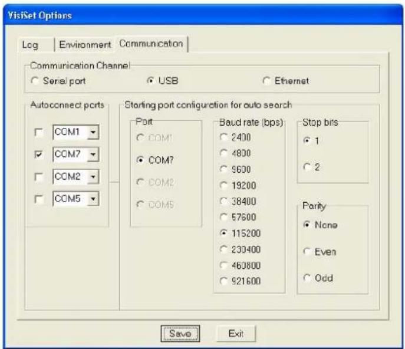Enable autoconnect checkbox for COM1
Screen dimensions: 405x349
pos(39,132)
